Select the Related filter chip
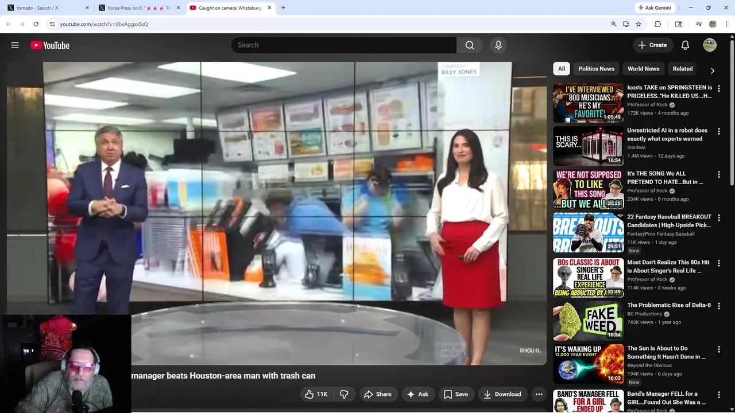 pyautogui.click(x=682, y=69)
